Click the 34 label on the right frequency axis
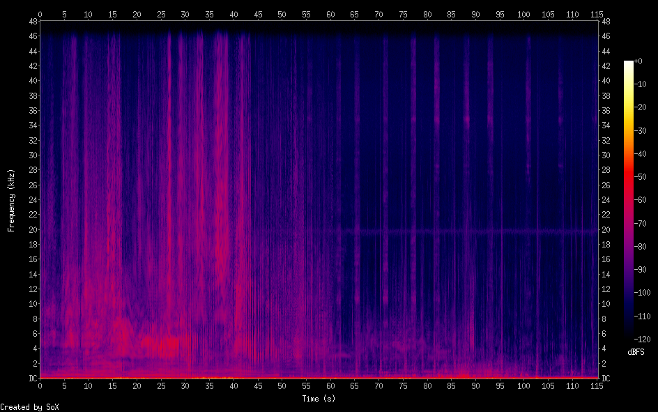Viewport: 658px width, 412px height. tap(606, 125)
